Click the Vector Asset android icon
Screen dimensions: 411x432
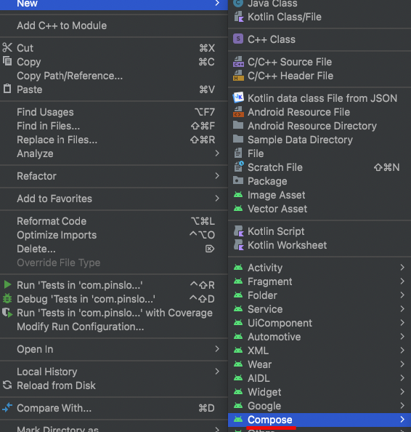[x=238, y=209]
